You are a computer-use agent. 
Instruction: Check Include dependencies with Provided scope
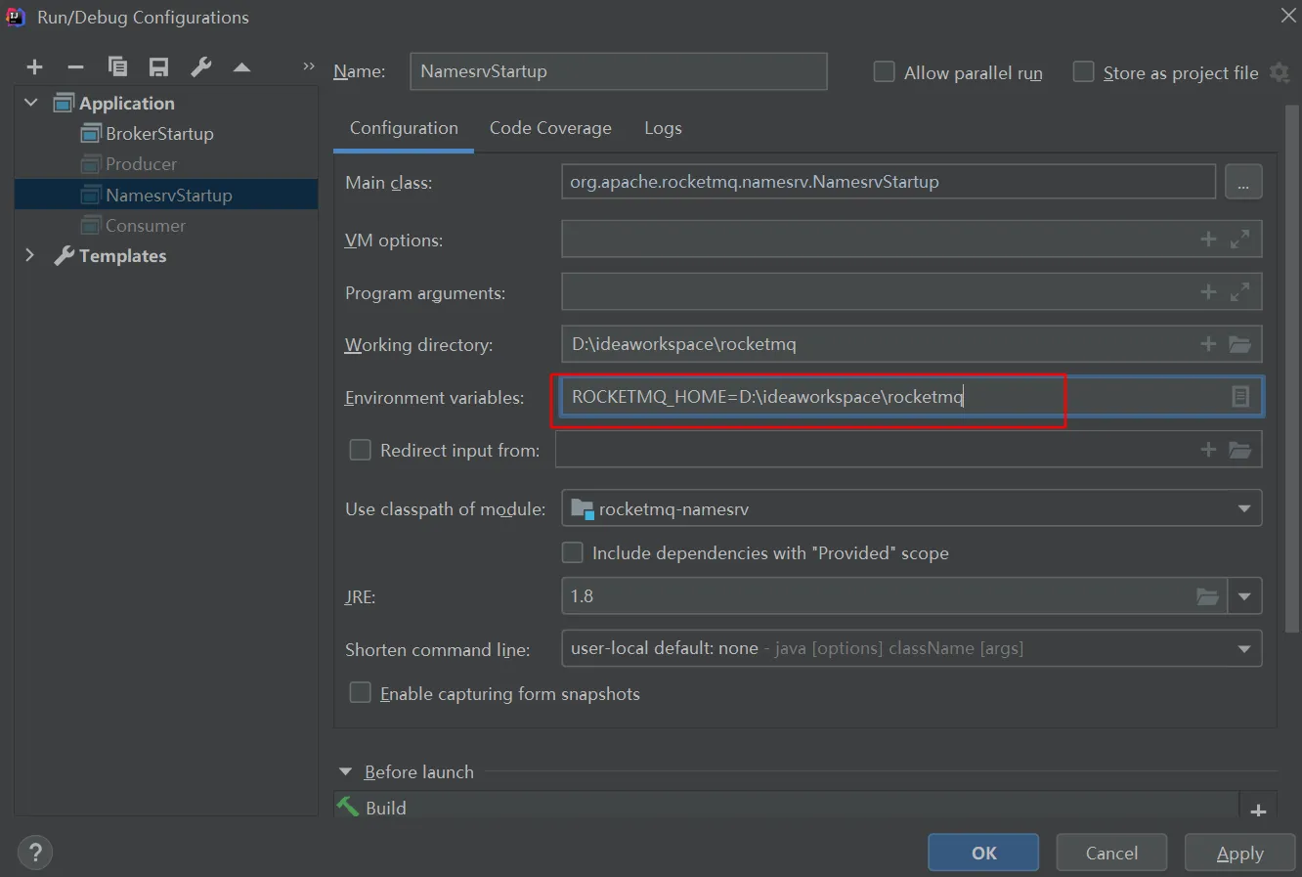point(572,552)
